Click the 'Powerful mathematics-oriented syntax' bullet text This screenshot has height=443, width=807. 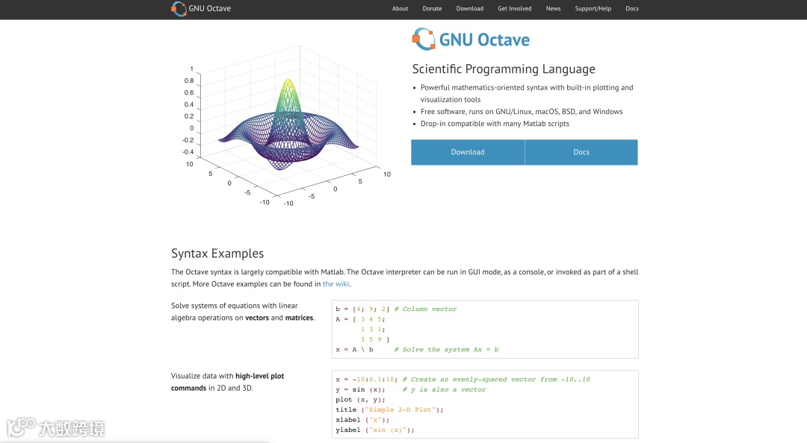[x=527, y=93]
